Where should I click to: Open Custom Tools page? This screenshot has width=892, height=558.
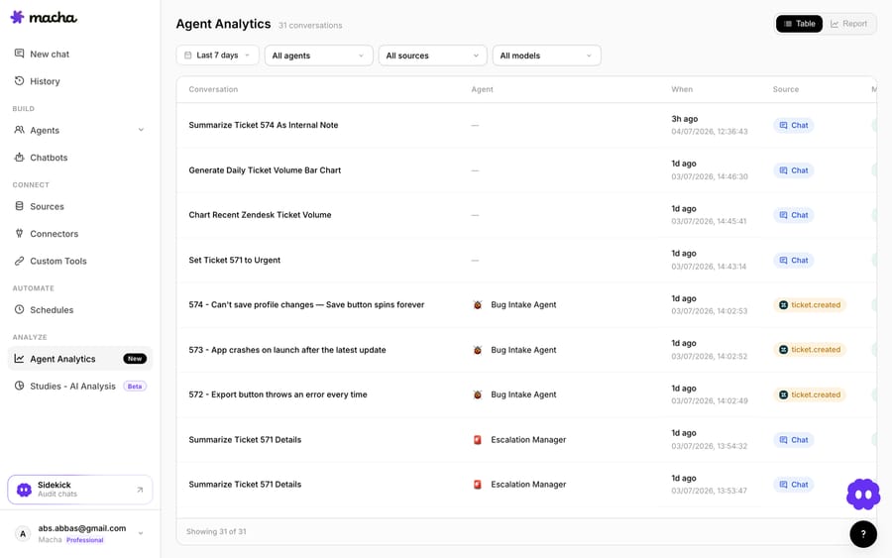click(58, 261)
